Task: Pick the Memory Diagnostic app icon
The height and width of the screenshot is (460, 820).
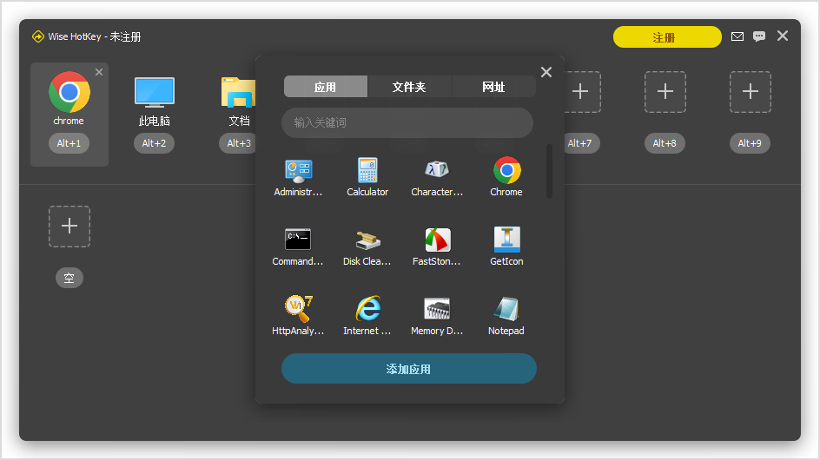Action: [437, 309]
